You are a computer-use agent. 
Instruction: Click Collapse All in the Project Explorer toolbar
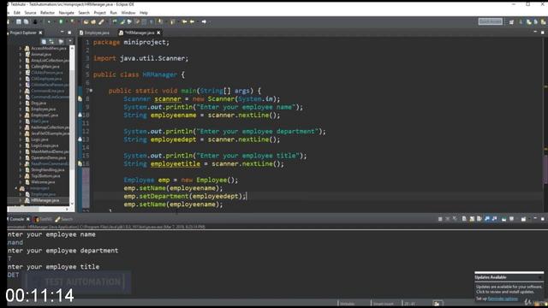click(x=44, y=42)
